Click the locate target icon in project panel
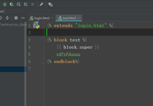The width and height of the screenshot is (153, 106). click(x=1, y=18)
